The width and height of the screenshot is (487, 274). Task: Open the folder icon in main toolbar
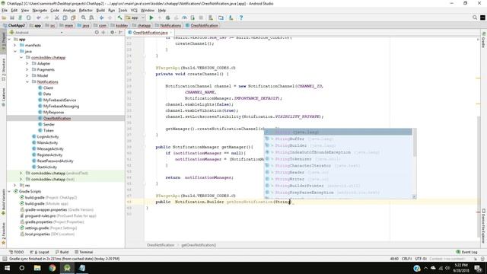(x=4, y=18)
